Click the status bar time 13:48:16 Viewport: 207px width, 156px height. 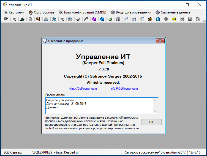pos(195,152)
